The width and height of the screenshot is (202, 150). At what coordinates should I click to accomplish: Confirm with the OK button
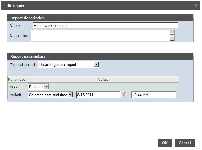pos(165,143)
